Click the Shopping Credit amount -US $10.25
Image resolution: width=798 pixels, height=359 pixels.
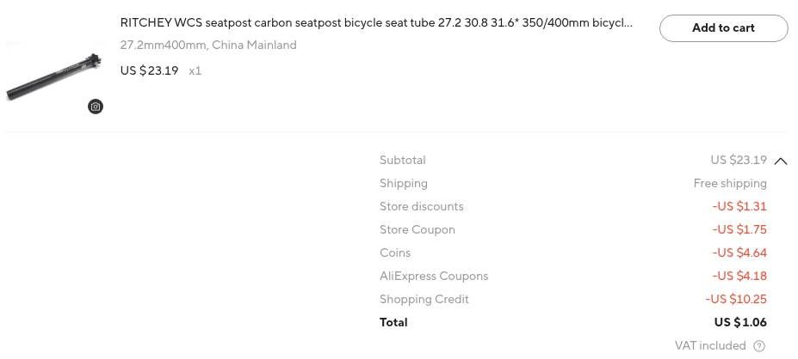click(735, 299)
